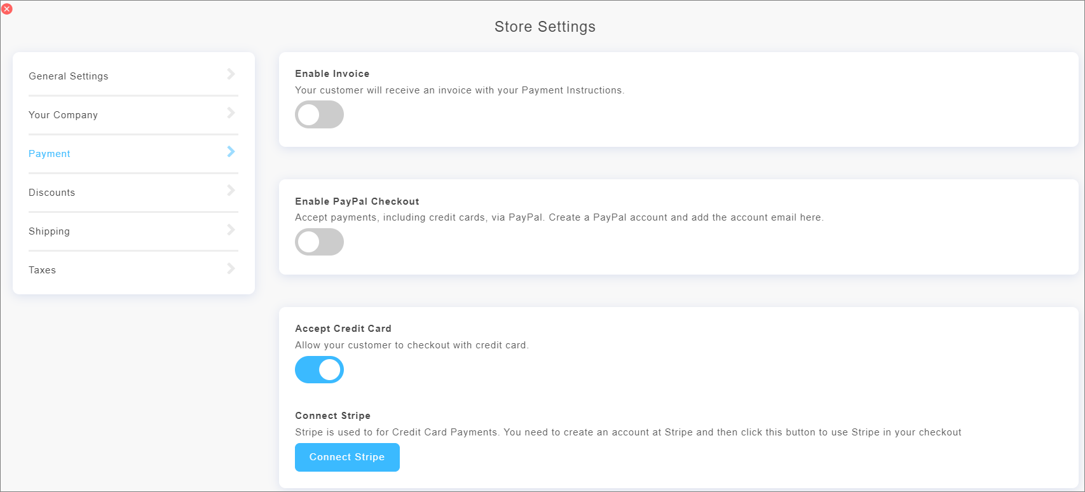Disable the Accept Credit Card toggle
Image resolution: width=1085 pixels, height=492 pixels.
click(319, 370)
